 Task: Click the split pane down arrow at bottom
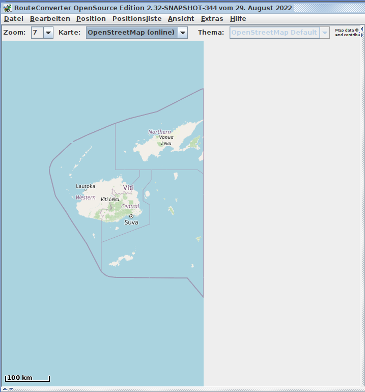click(x=11, y=389)
